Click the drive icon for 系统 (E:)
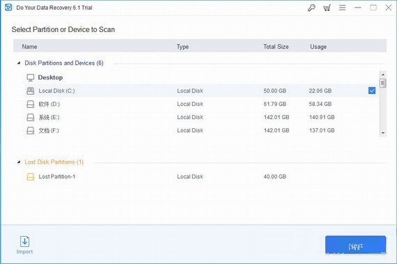Image resolution: width=397 pixels, height=264 pixels. [x=31, y=117]
